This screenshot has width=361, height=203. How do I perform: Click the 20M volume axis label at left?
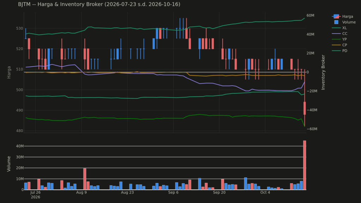20,168
